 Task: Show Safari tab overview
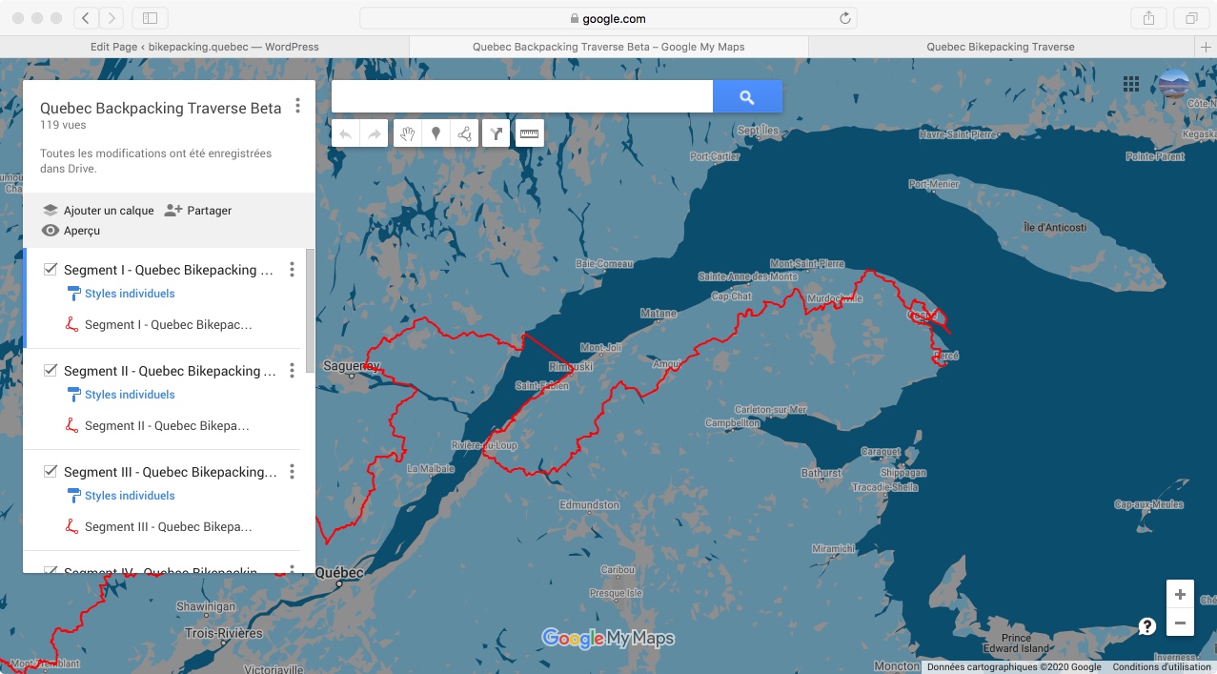pyautogui.click(x=1191, y=18)
